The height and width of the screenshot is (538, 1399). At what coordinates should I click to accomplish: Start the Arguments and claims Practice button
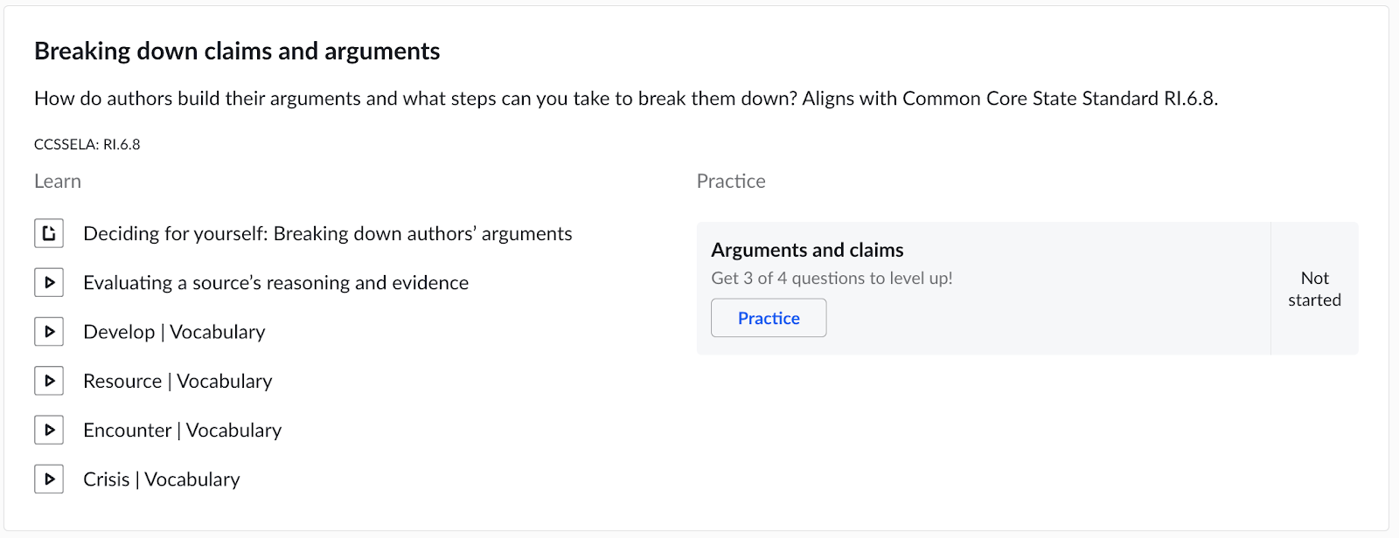tap(769, 318)
